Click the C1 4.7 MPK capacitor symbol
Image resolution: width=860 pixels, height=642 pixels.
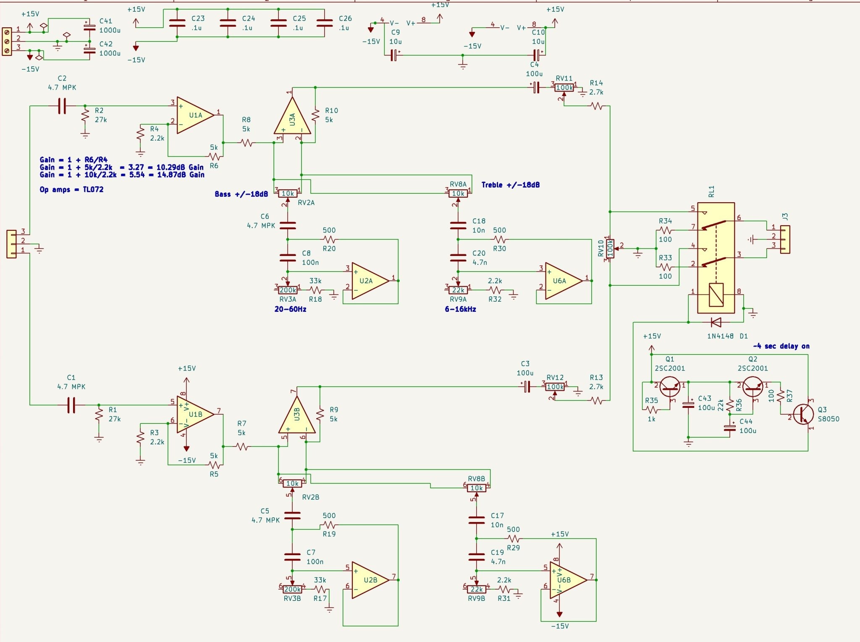(x=71, y=405)
